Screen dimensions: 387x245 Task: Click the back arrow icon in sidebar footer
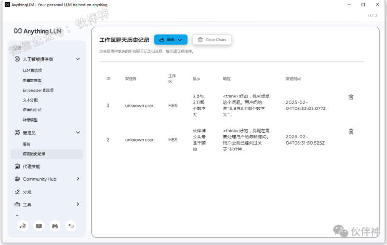[71, 225]
